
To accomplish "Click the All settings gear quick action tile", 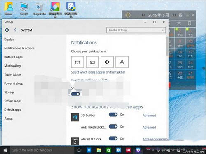I will click(107, 62).
